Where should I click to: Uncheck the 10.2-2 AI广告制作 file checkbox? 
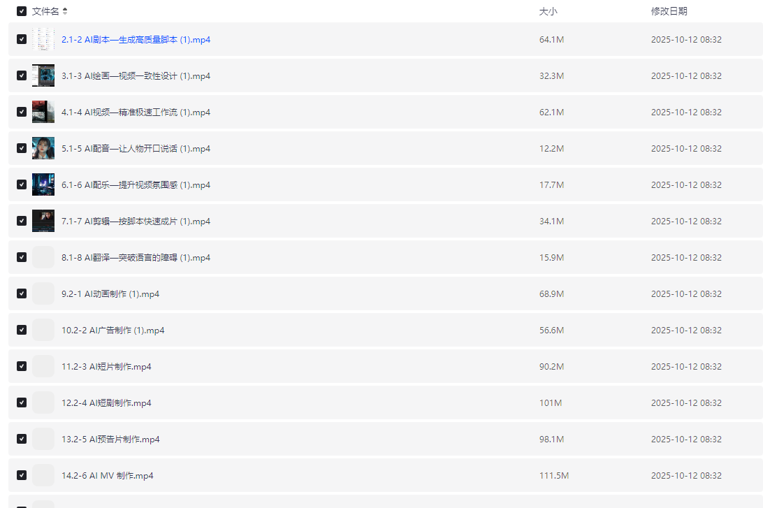[22, 330]
